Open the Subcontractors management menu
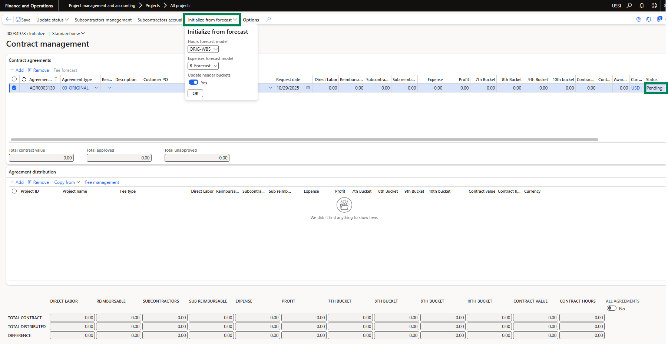Screen dimensions: 668x344 103,20
